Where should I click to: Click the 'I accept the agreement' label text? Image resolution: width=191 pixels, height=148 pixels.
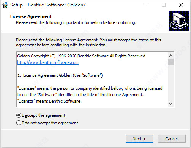click(44, 115)
